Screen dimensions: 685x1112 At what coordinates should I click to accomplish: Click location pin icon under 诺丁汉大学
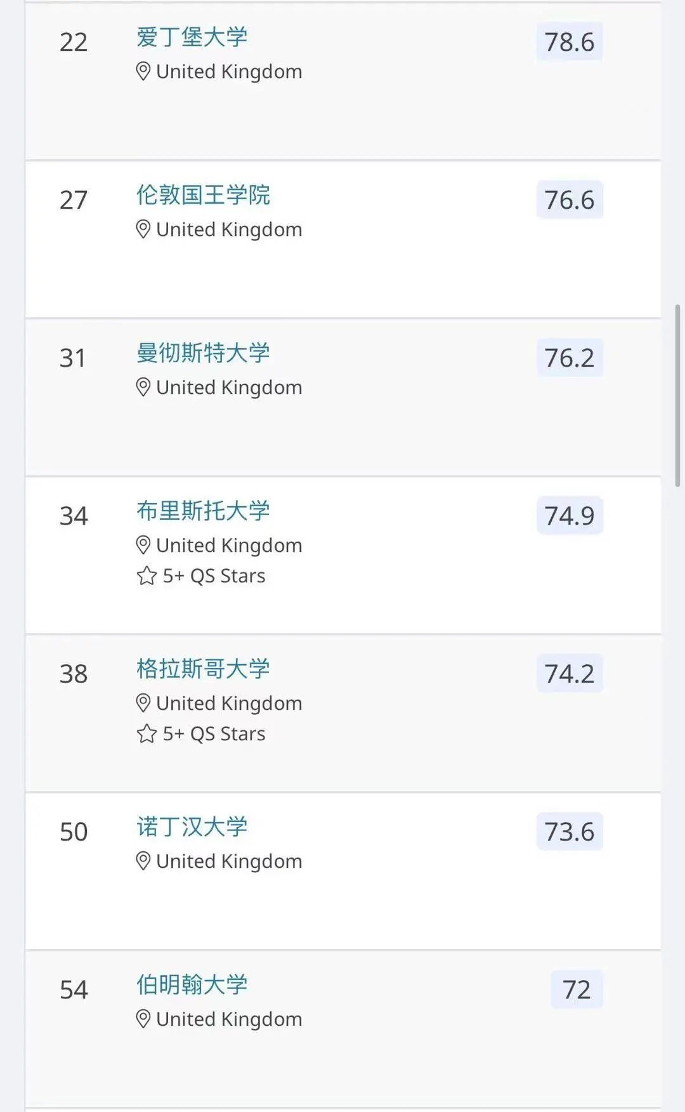(x=143, y=861)
